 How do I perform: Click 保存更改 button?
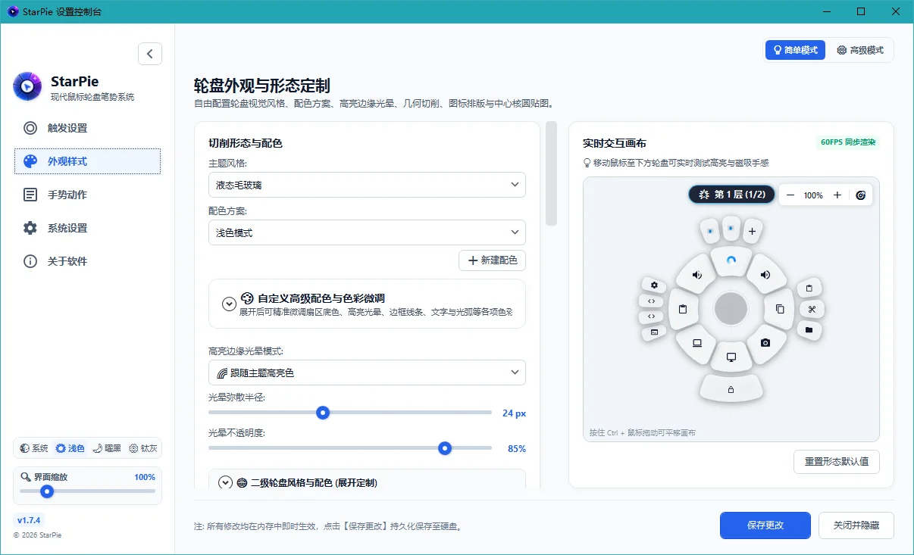click(x=765, y=525)
